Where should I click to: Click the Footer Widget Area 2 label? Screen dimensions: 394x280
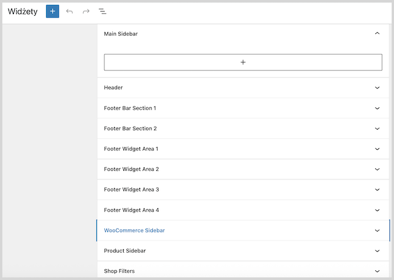[x=132, y=169]
